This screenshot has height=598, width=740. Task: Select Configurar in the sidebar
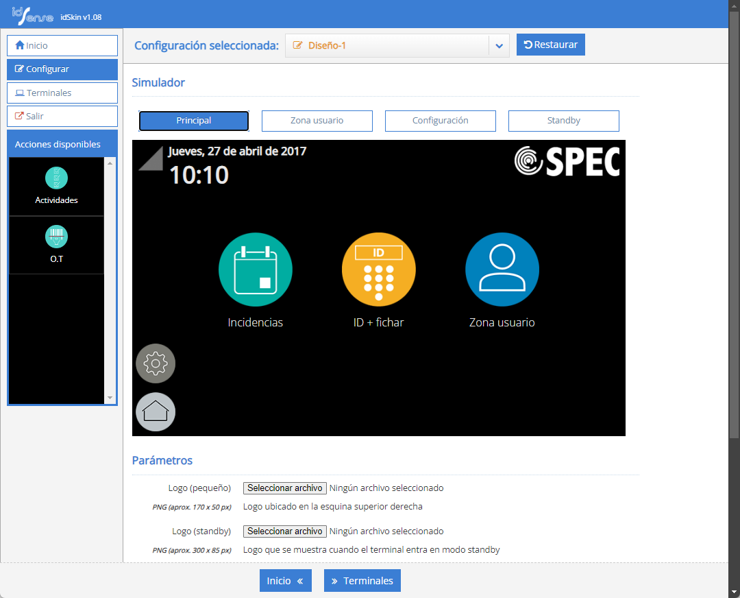coord(62,69)
